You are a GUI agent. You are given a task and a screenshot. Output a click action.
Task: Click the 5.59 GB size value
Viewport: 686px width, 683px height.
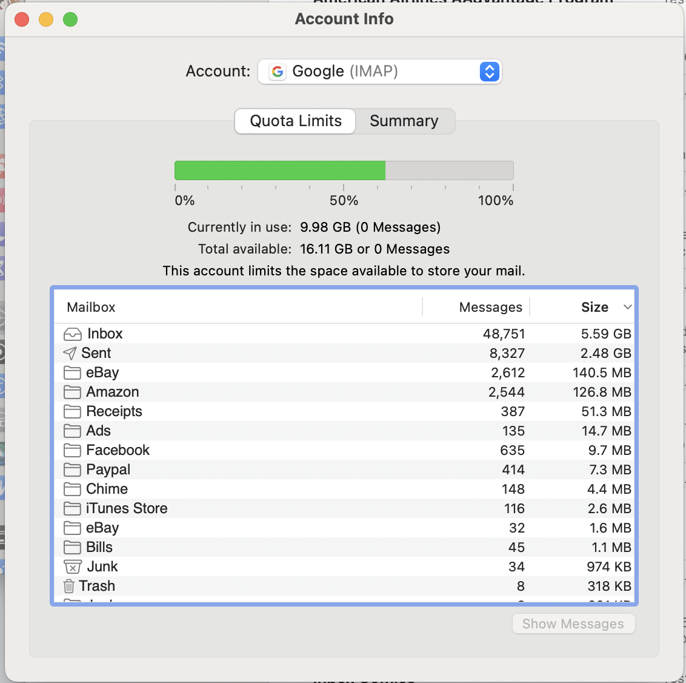click(606, 334)
